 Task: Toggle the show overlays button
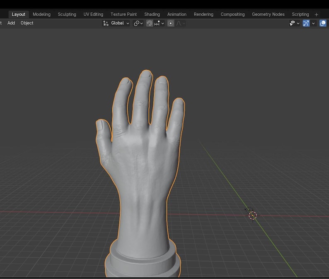point(323,23)
